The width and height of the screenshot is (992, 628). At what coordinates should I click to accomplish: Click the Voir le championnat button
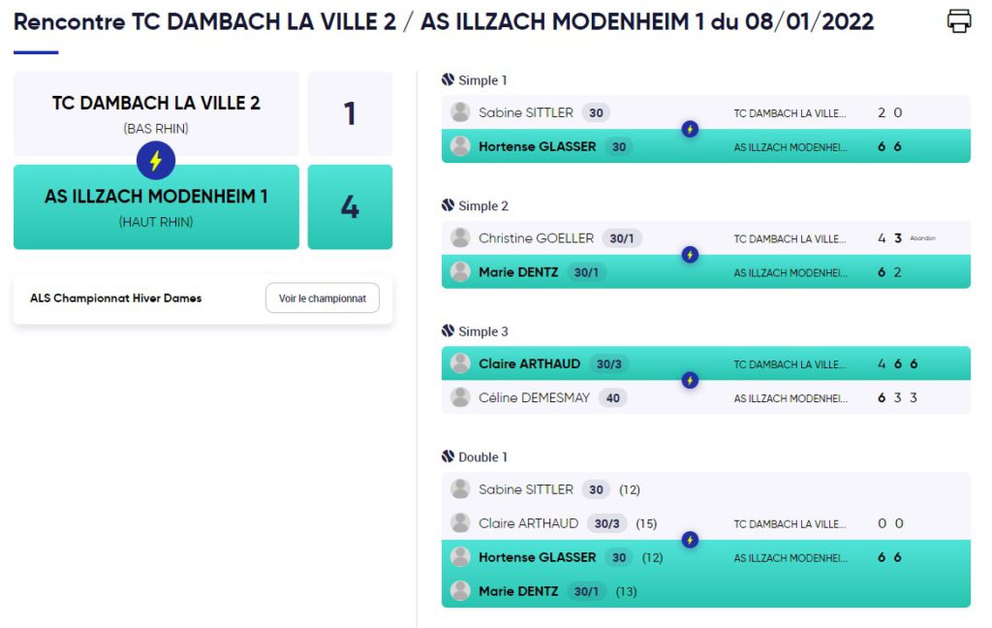click(323, 298)
